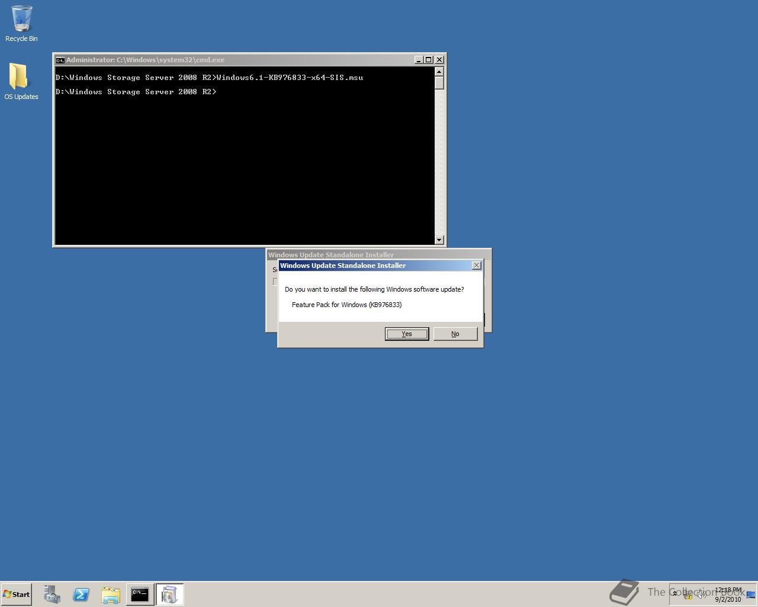758x607 pixels.
Task: Open Windows Explorer from the taskbar
Action: point(110,594)
